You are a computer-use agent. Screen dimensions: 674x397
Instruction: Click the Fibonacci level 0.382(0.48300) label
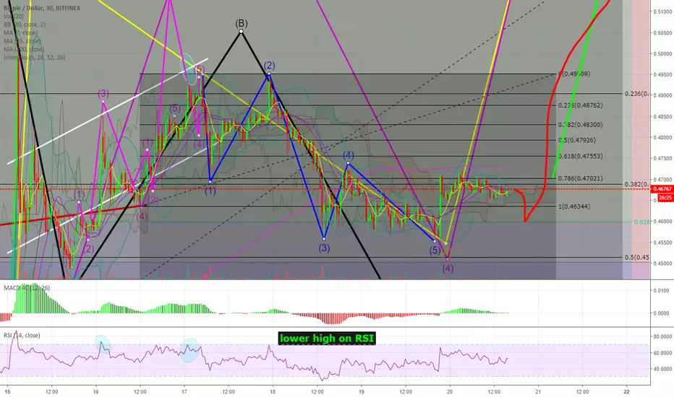580,124
